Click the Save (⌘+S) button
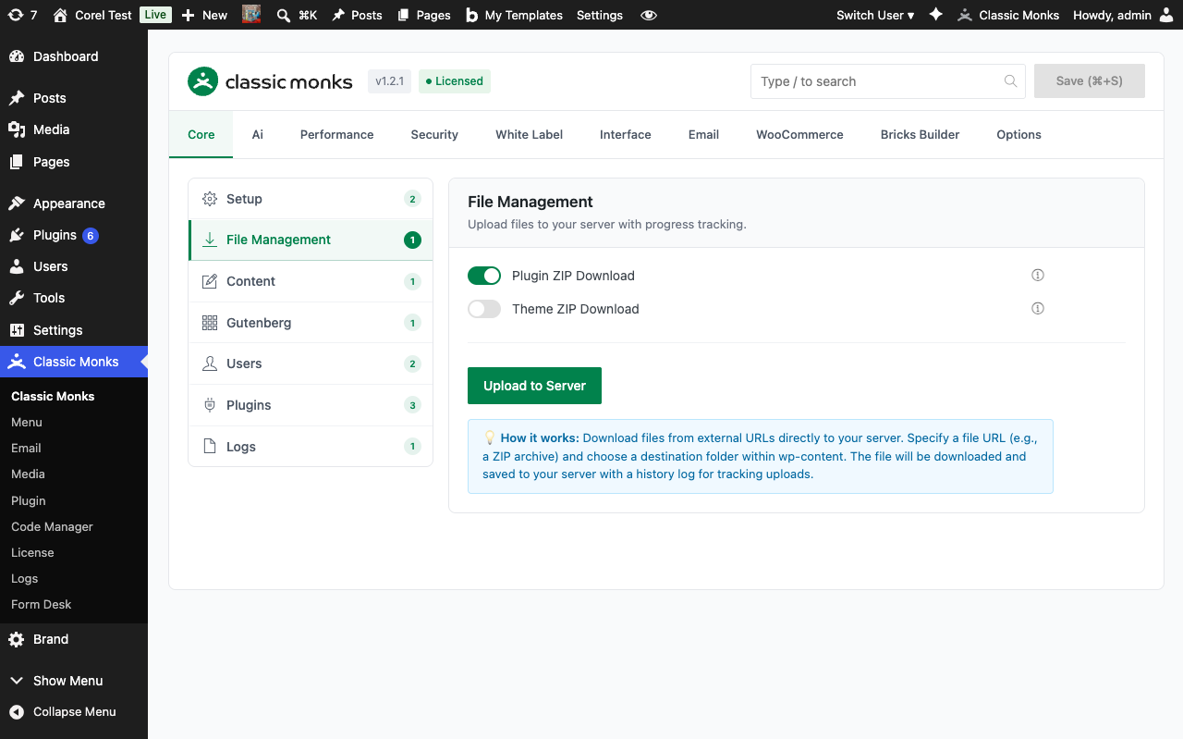Viewport: 1183px width, 739px height. point(1090,81)
